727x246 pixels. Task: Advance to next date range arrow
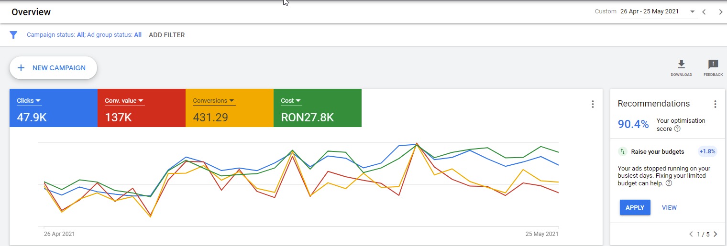(x=720, y=12)
